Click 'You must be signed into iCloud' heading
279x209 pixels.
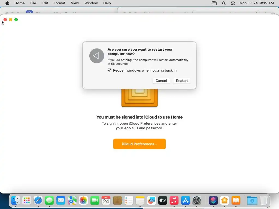pos(139,117)
